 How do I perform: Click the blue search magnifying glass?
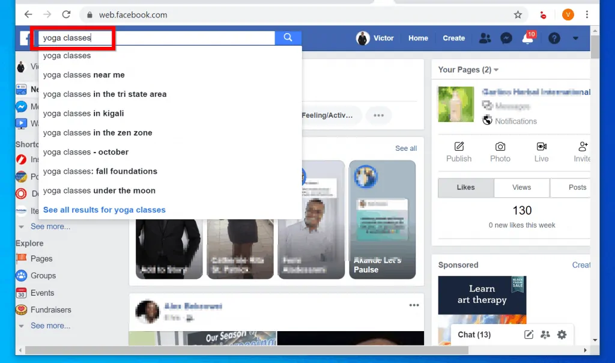point(288,37)
